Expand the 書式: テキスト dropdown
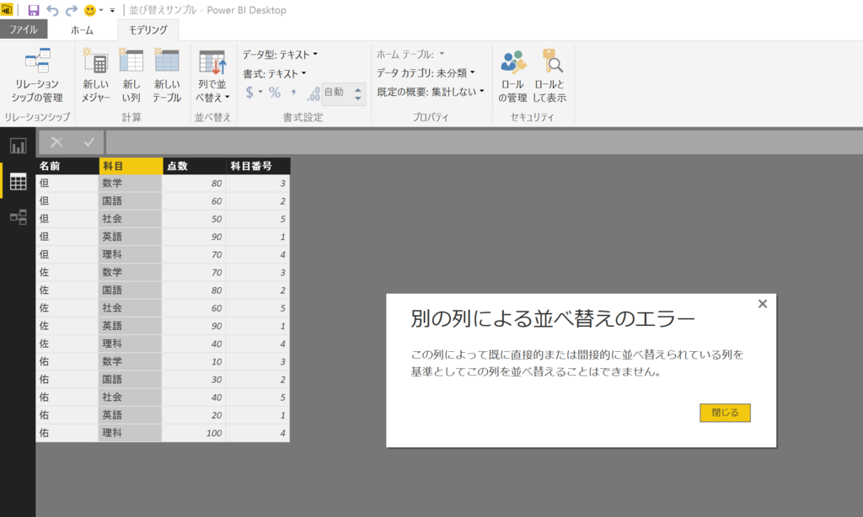This screenshot has width=863, height=517. [275, 73]
